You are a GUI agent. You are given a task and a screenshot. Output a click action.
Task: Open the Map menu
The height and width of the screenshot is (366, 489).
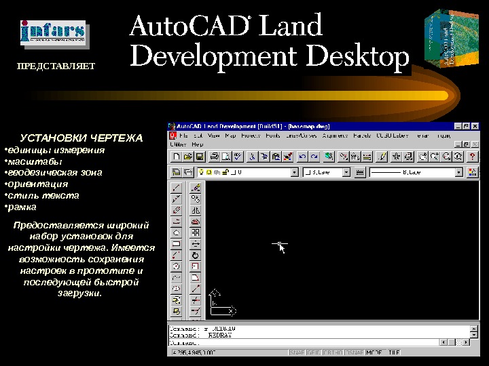(230, 136)
